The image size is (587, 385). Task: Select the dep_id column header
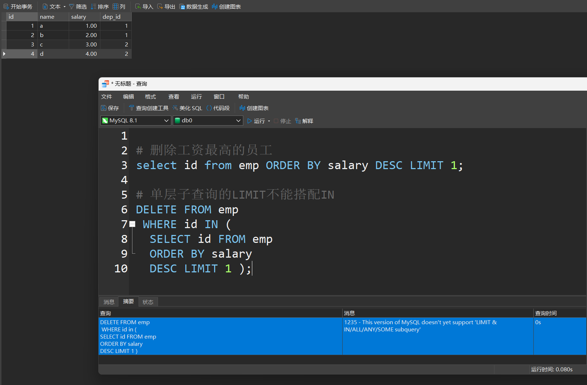pos(116,17)
